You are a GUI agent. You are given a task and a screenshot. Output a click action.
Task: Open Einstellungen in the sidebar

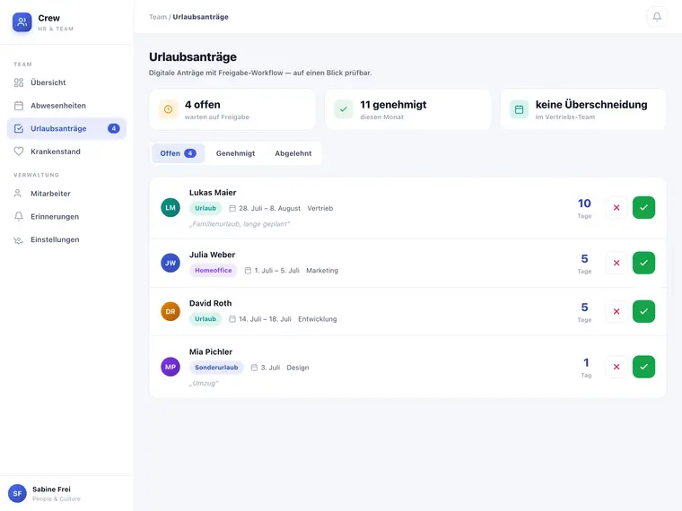click(66, 240)
